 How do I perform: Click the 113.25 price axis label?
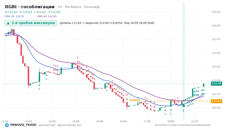216,67
